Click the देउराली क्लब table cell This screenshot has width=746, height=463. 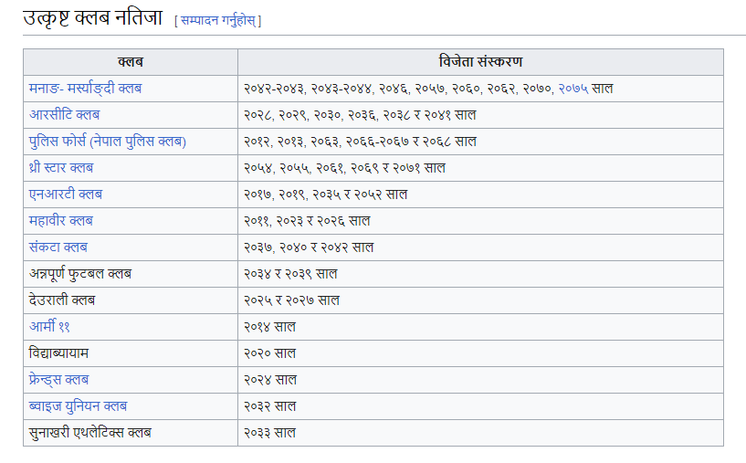tap(62, 300)
